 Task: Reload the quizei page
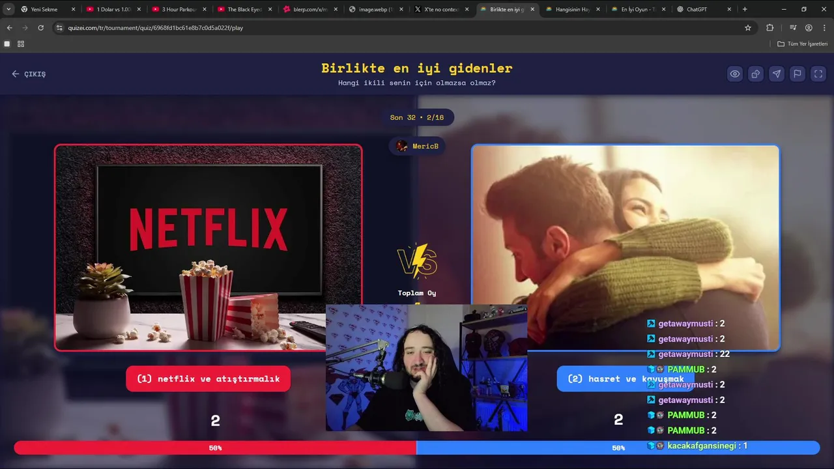[40, 28]
